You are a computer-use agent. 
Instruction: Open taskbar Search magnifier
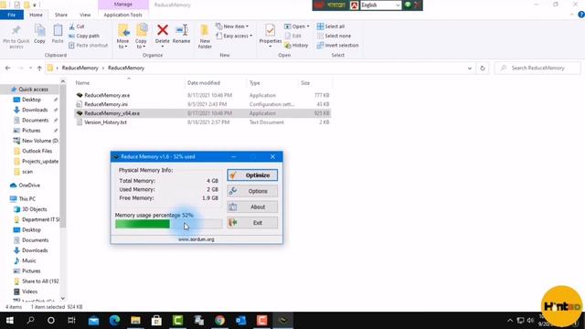(x=30, y=321)
